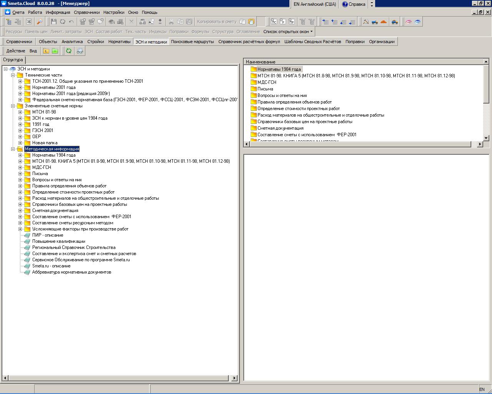Image resolution: width=492 pixels, height=394 pixels.
Task: Click the save floppy disk icon
Action: (x=53, y=22)
